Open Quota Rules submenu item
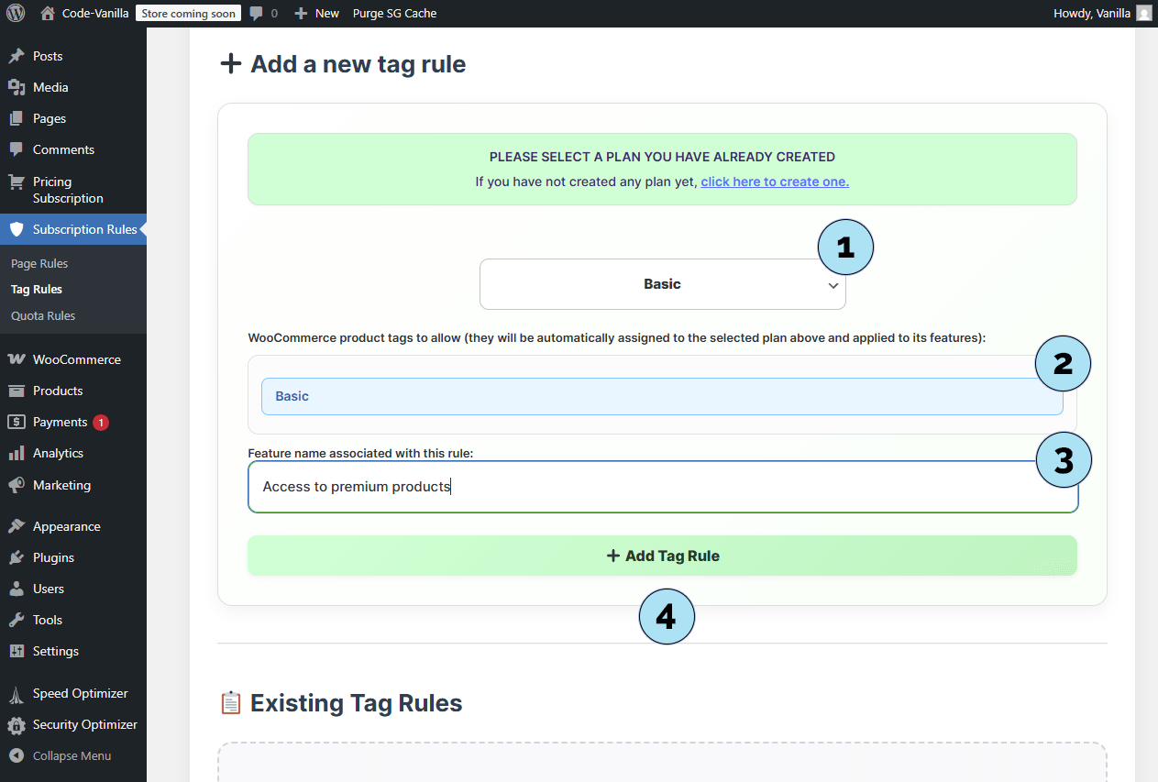This screenshot has height=782, width=1158. point(43,315)
